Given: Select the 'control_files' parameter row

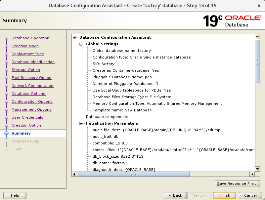Looking at the screenshot, I should (x=174, y=150).
